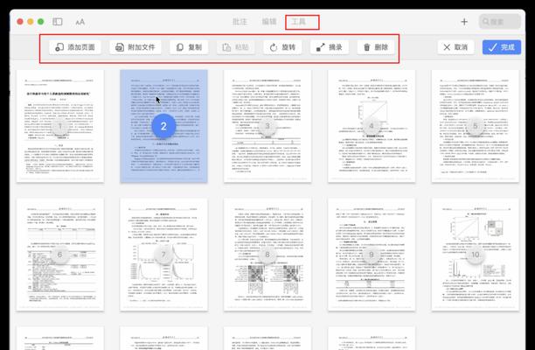Select page 7 thumbnail
The image size is (535, 350).
coord(163,255)
